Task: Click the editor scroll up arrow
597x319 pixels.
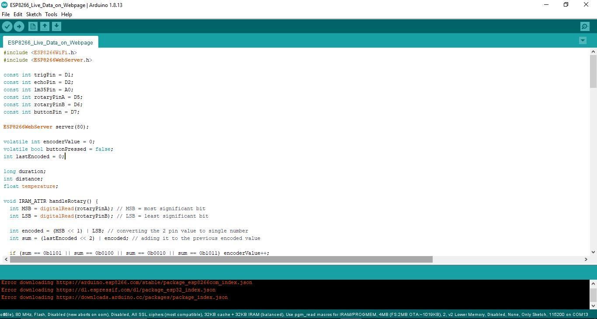Action: (593, 52)
